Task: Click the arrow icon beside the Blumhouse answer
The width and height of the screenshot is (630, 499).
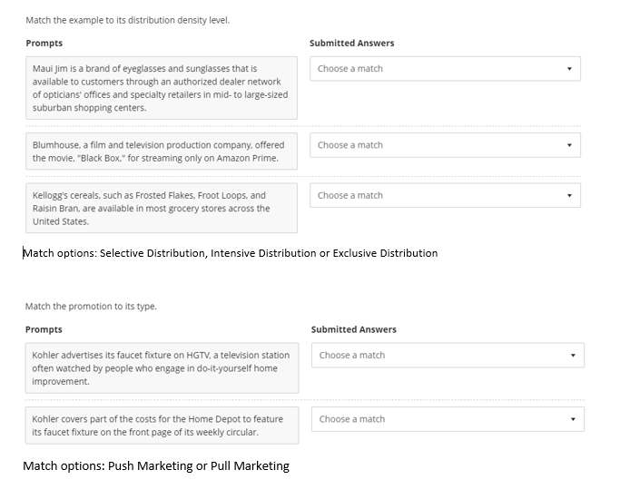Action: pyautogui.click(x=569, y=145)
